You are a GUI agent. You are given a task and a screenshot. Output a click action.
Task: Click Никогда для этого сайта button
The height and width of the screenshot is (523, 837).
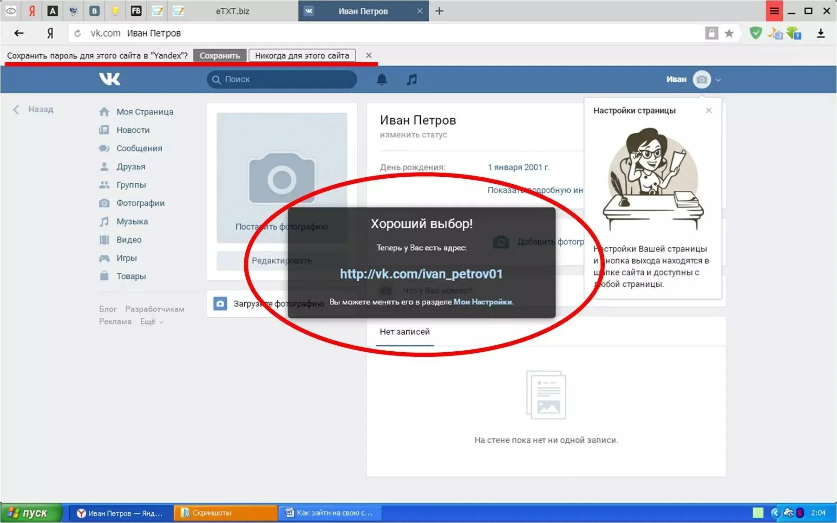point(302,55)
